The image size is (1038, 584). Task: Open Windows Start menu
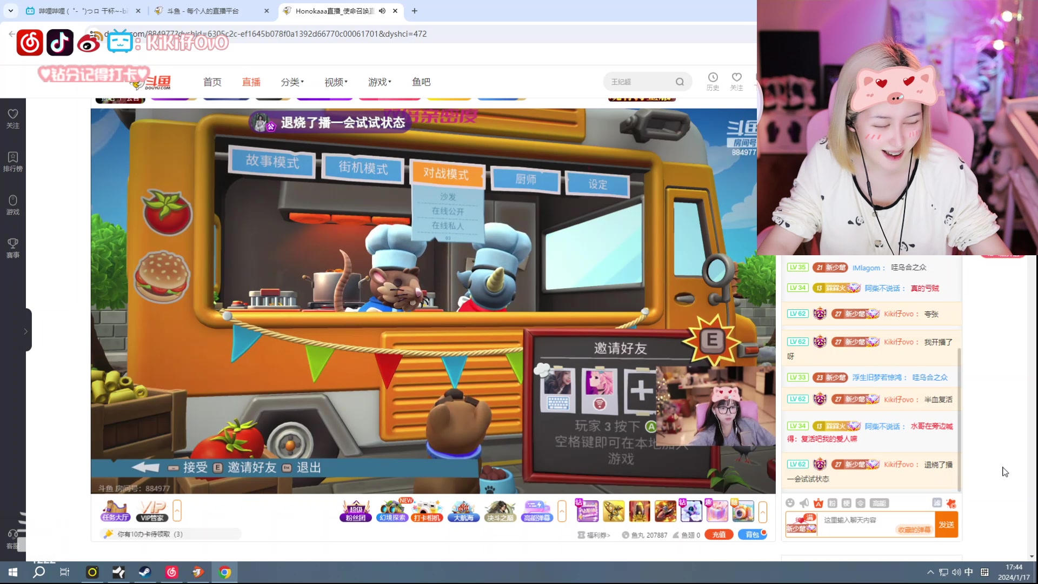click(x=12, y=572)
